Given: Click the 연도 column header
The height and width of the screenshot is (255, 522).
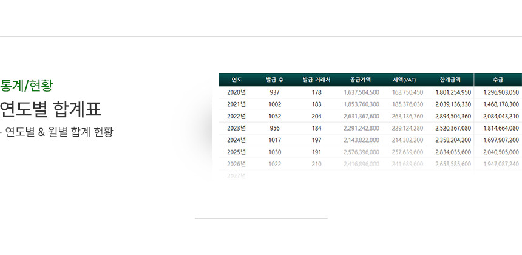Looking at the screenshot, I should click(x=237, y=80).
